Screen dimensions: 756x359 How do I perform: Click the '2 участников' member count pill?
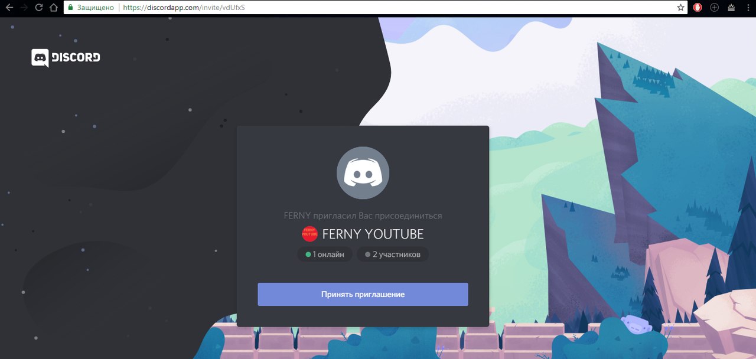click(393, 254)
